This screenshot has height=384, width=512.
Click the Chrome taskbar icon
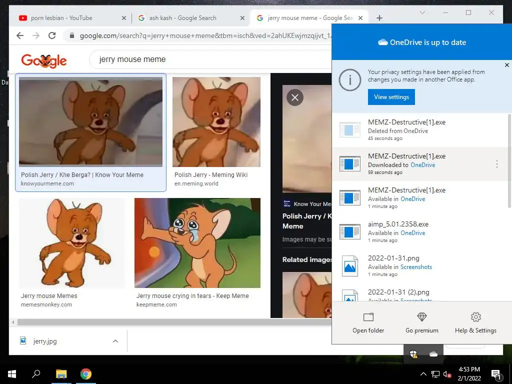pyautogui.click(x=86, y=374)
